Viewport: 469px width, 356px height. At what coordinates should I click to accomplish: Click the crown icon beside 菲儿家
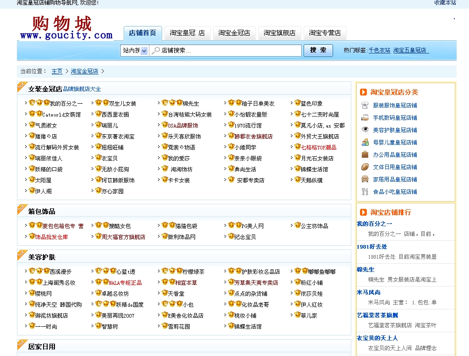[x=297, y=314]
